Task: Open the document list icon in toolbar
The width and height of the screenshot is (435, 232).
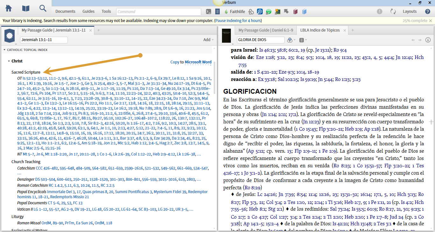Action: [x=218, y=11]
